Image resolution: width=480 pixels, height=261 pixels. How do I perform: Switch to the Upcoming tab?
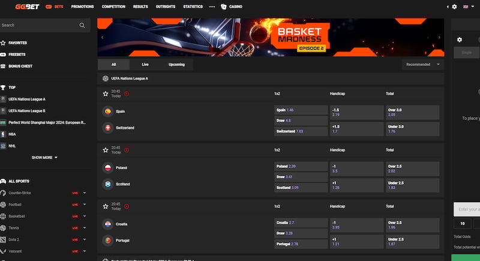coord(176,65)
